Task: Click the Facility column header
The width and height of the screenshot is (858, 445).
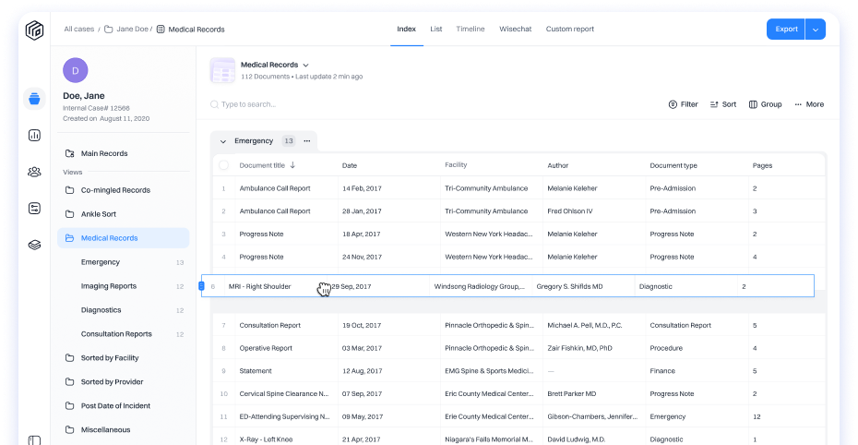Action: [456, 164]
